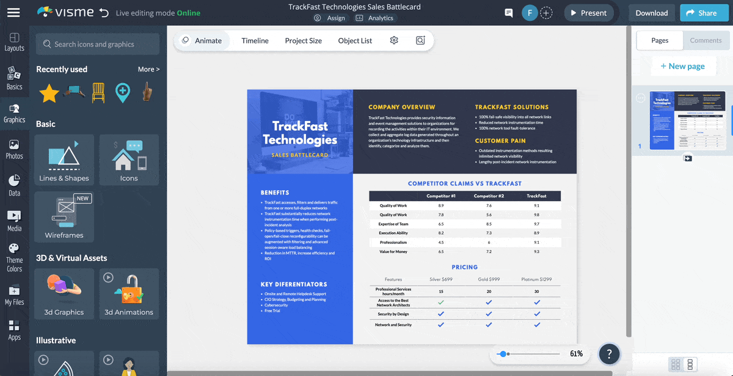Image resolution: width=733 pixels, height=376 pixels.
Task: Click the transition icon below page thumbnail
Action: pos(688,158)
